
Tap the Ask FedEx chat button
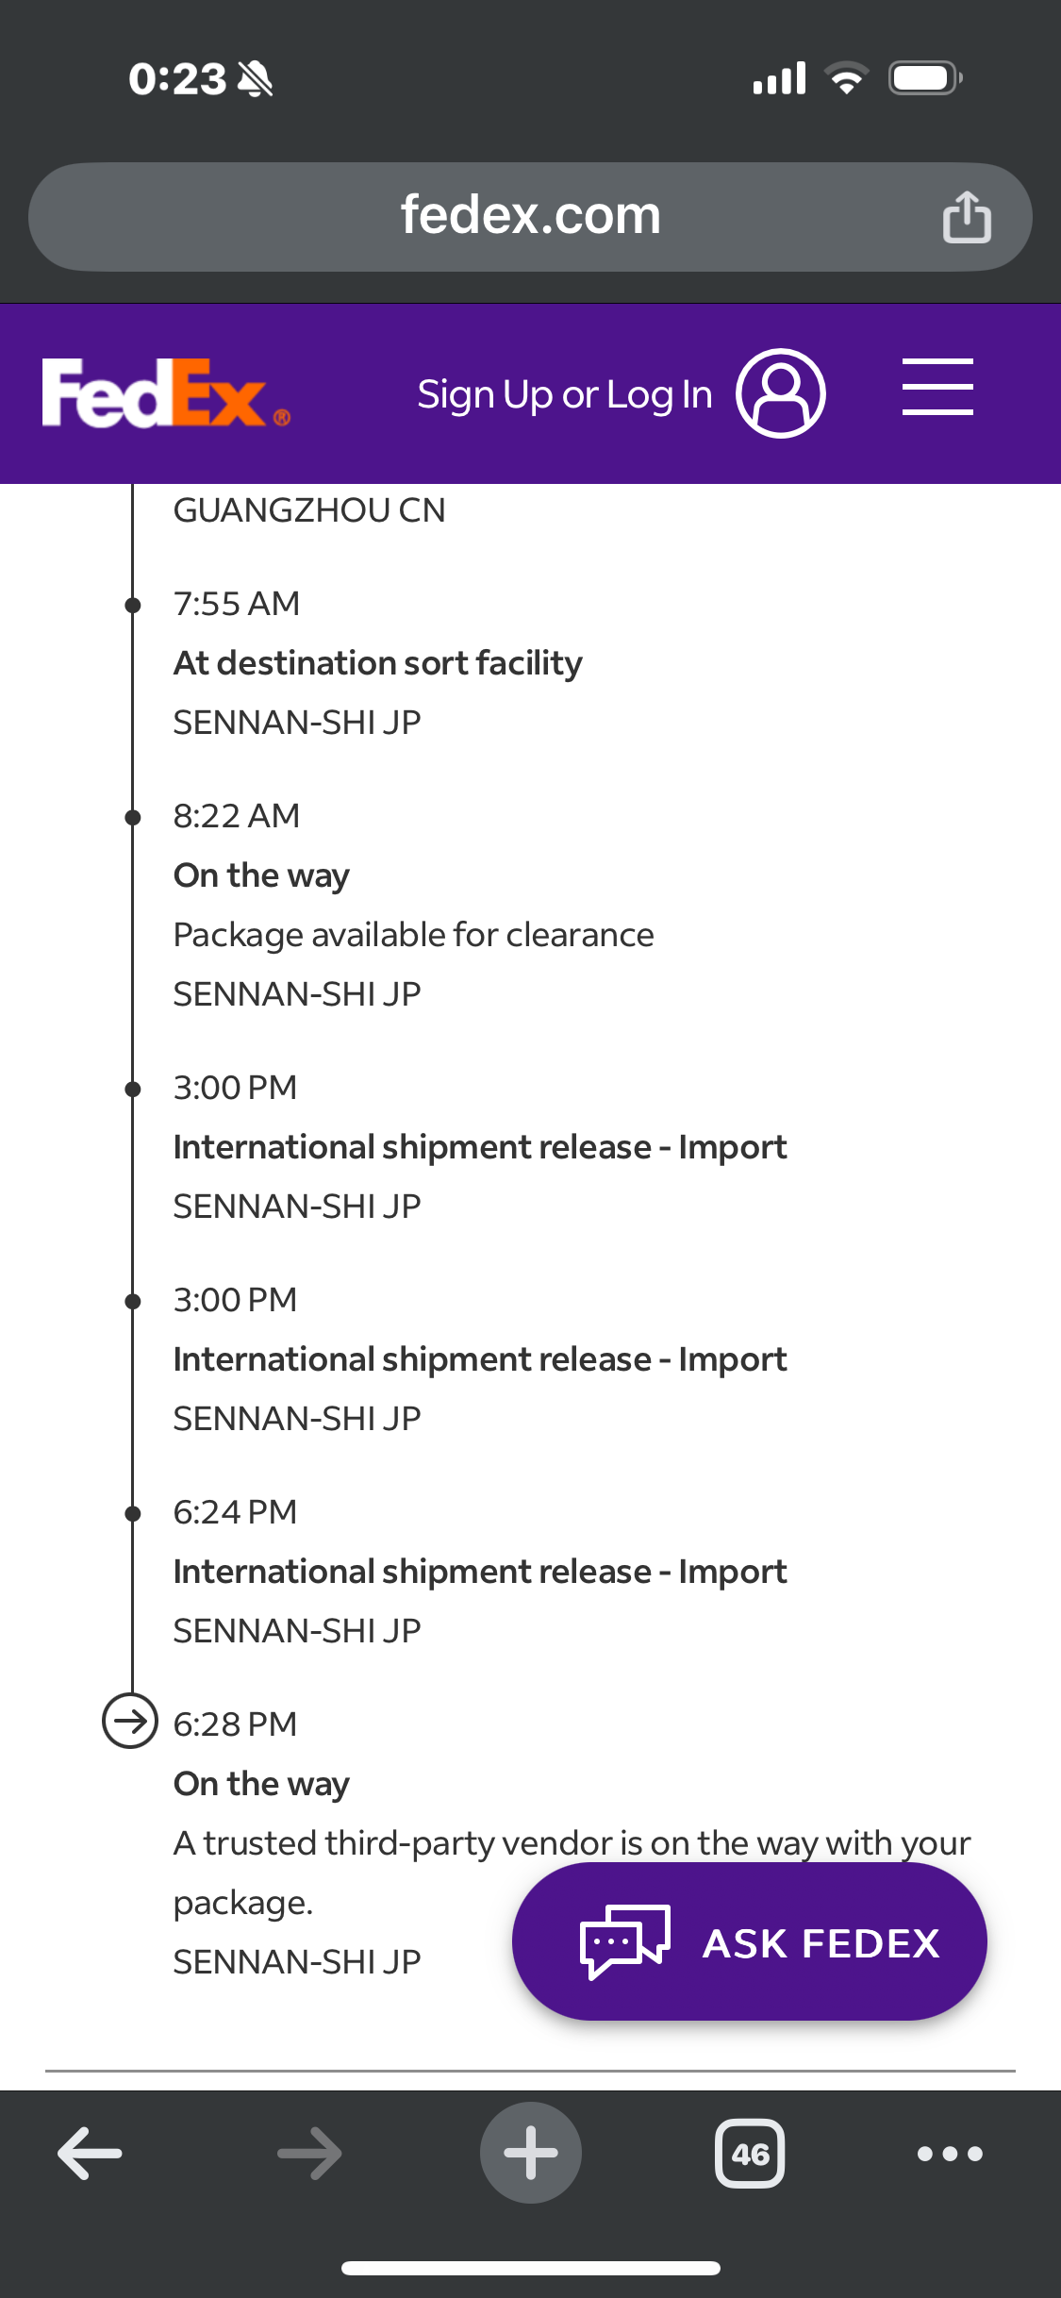click(x=750, y=1941)
